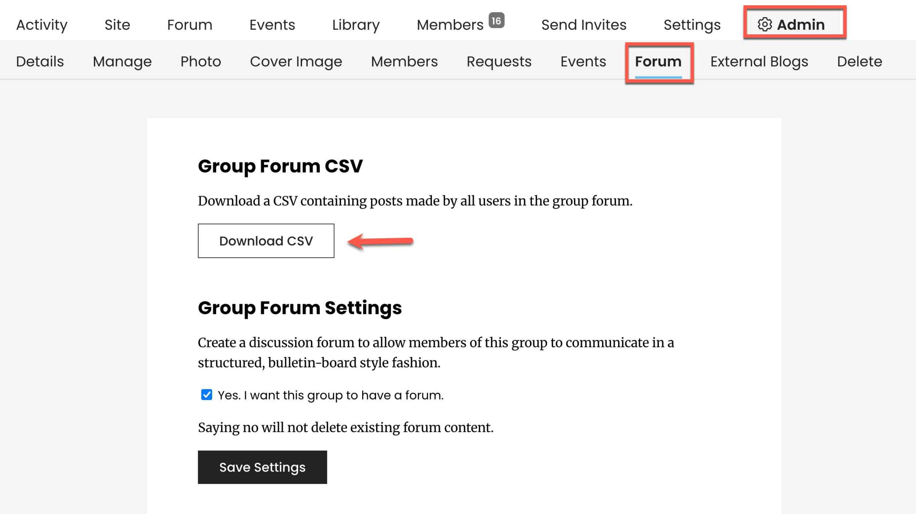Click 'Create a discussion forum' description
The image size is (916, 514).
coord(436,352)
